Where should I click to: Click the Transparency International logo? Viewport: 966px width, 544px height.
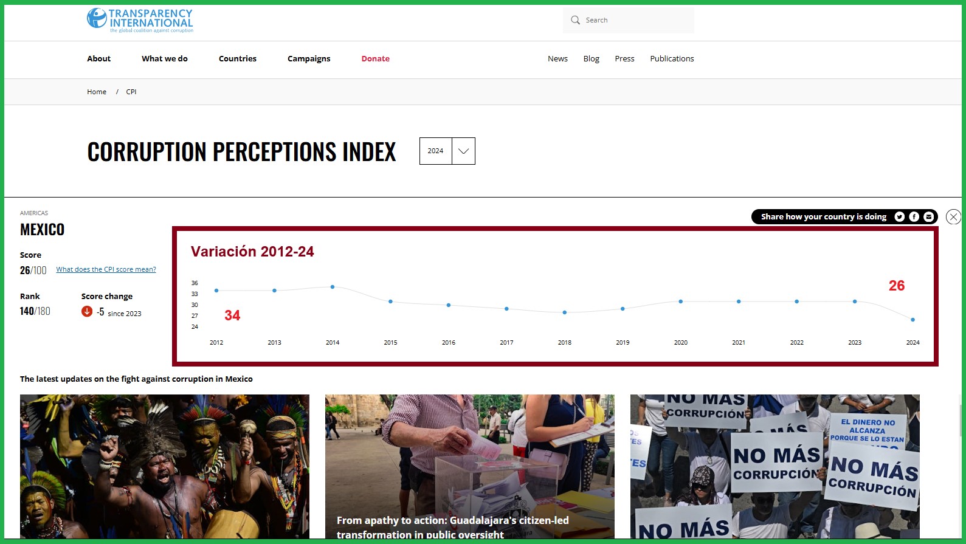140,20
